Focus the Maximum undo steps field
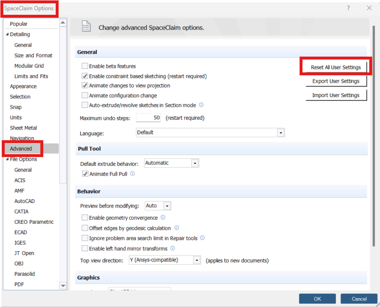This screenshot has width=380, height=307. pyautogui.click(x=148, y=118)
